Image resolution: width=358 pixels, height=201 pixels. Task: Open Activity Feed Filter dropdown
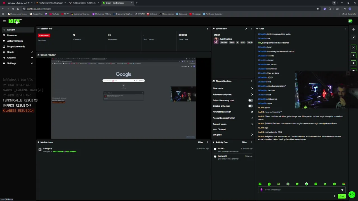click(x=244, y=142)
